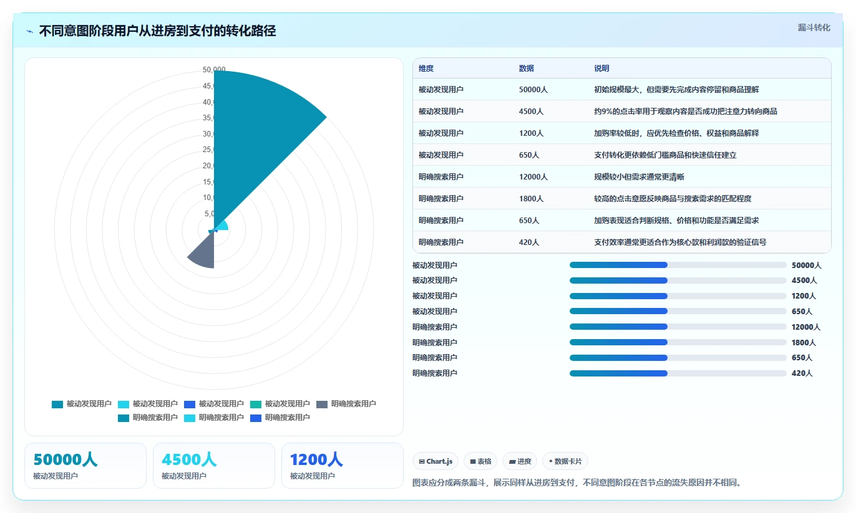This screenshot has width=856, height=513.
Task: Click description 较高的点击意愿反映商品与搜索需求
Action: coord(673,199)
